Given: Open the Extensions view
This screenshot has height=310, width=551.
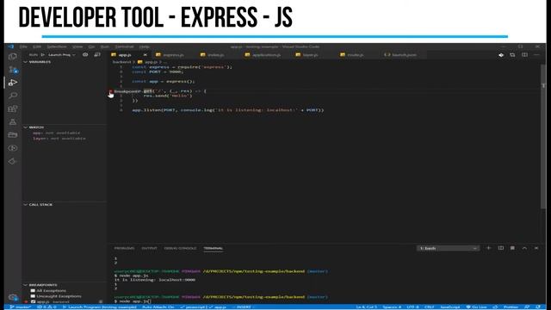Looking at the screenshot, I should (x=13, y=108).
